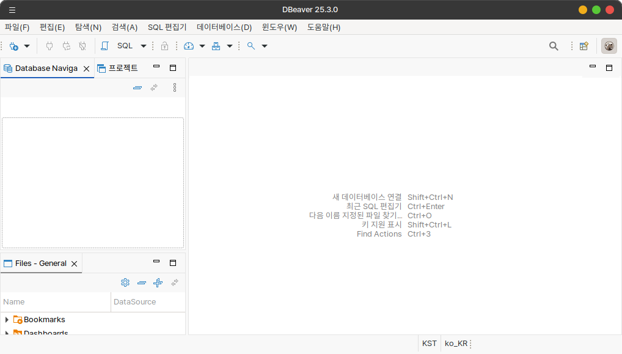Select the Bookmarks tree item

pyautogui.click(x=44, y=320)
